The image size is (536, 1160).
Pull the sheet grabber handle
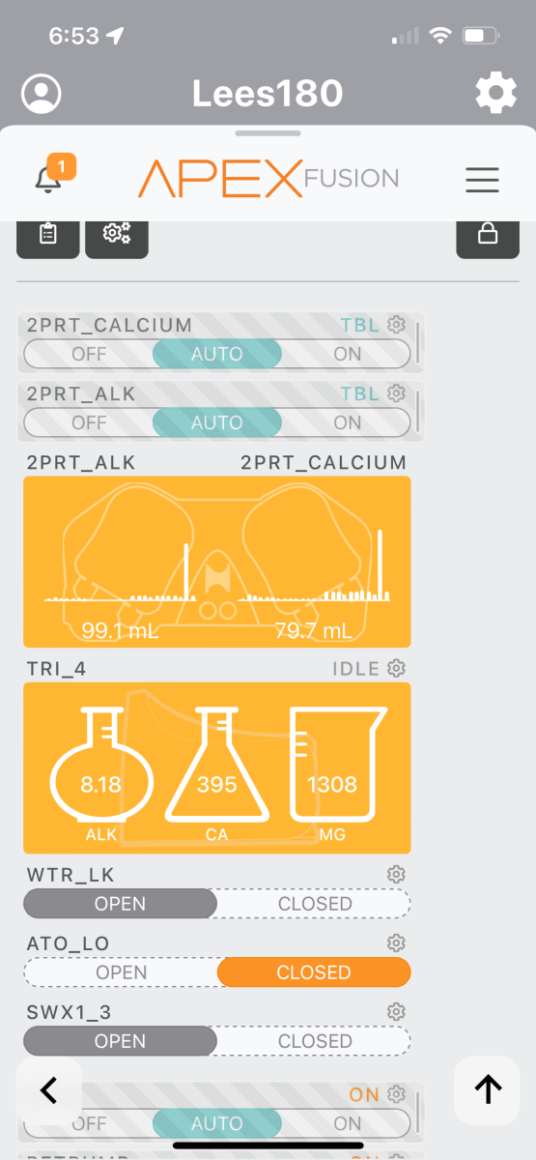click(268, 133)
